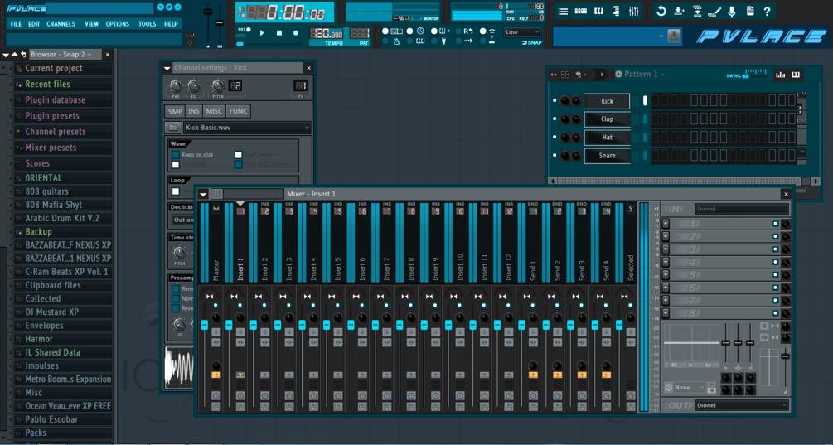The height and width of the screenshot is (445, 833).
Task: Open the Arabic Drum Kit V.2 browser folder
Action: click(x=61, y=218)
